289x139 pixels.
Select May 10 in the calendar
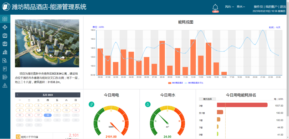[x=38, y=110]
